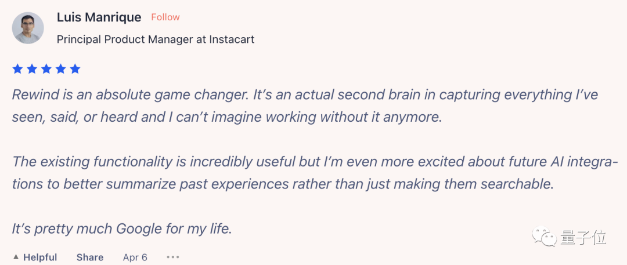
Task: Click the first blue rating star
Action: coord(17,69)
